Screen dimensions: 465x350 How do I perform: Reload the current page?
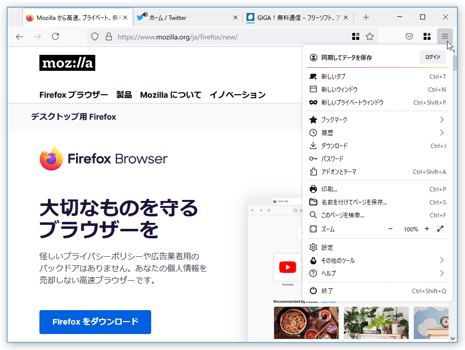(x=55, y=36)
